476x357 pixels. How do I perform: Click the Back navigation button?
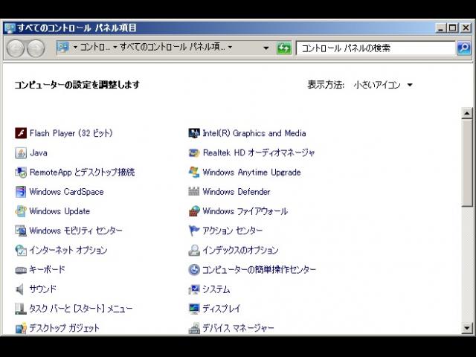tap(16, 48)
